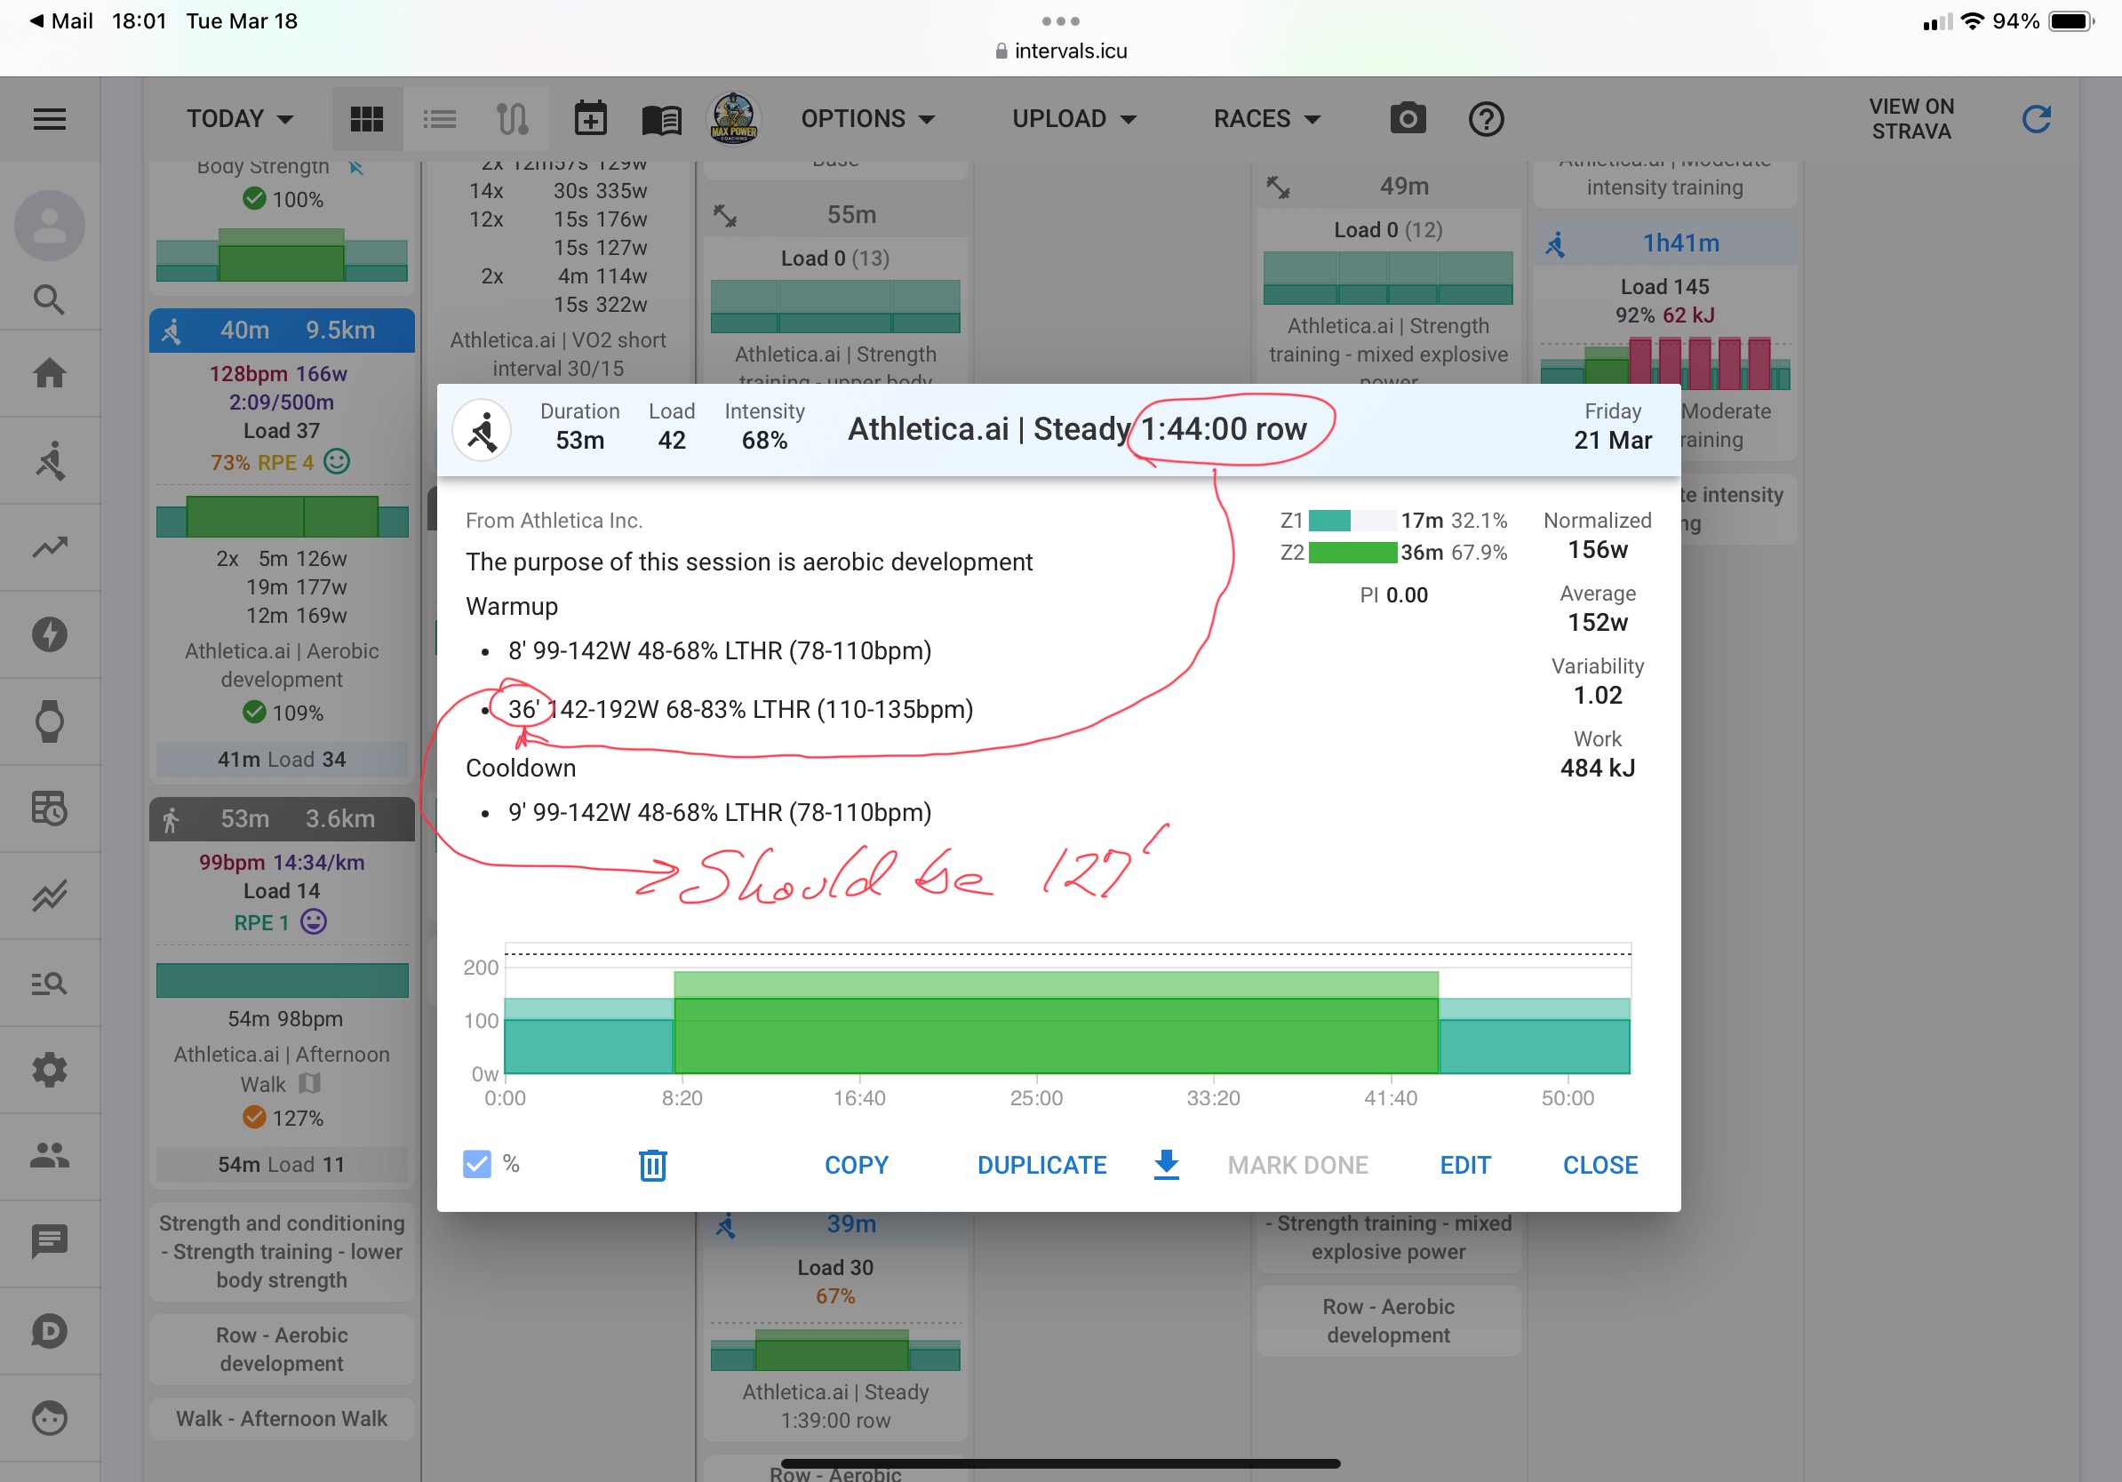Image resolution: width=2122 pixels, height=1482 pixels.
Task: Open the OPTIONS dropdown menu
Action: [869, 119]
